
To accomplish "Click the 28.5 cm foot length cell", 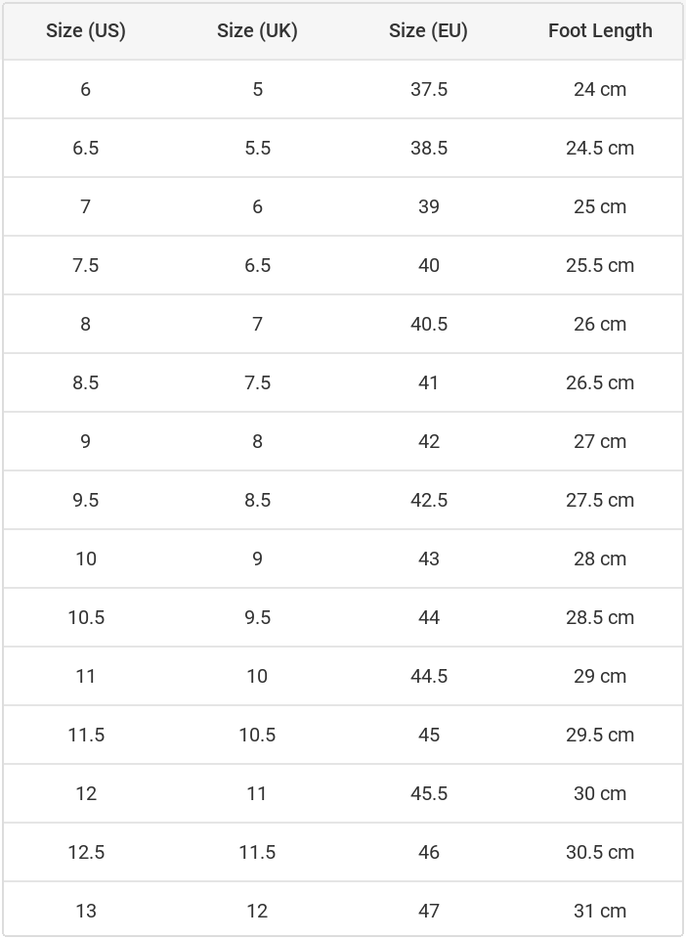I will (x=600, y=617).
